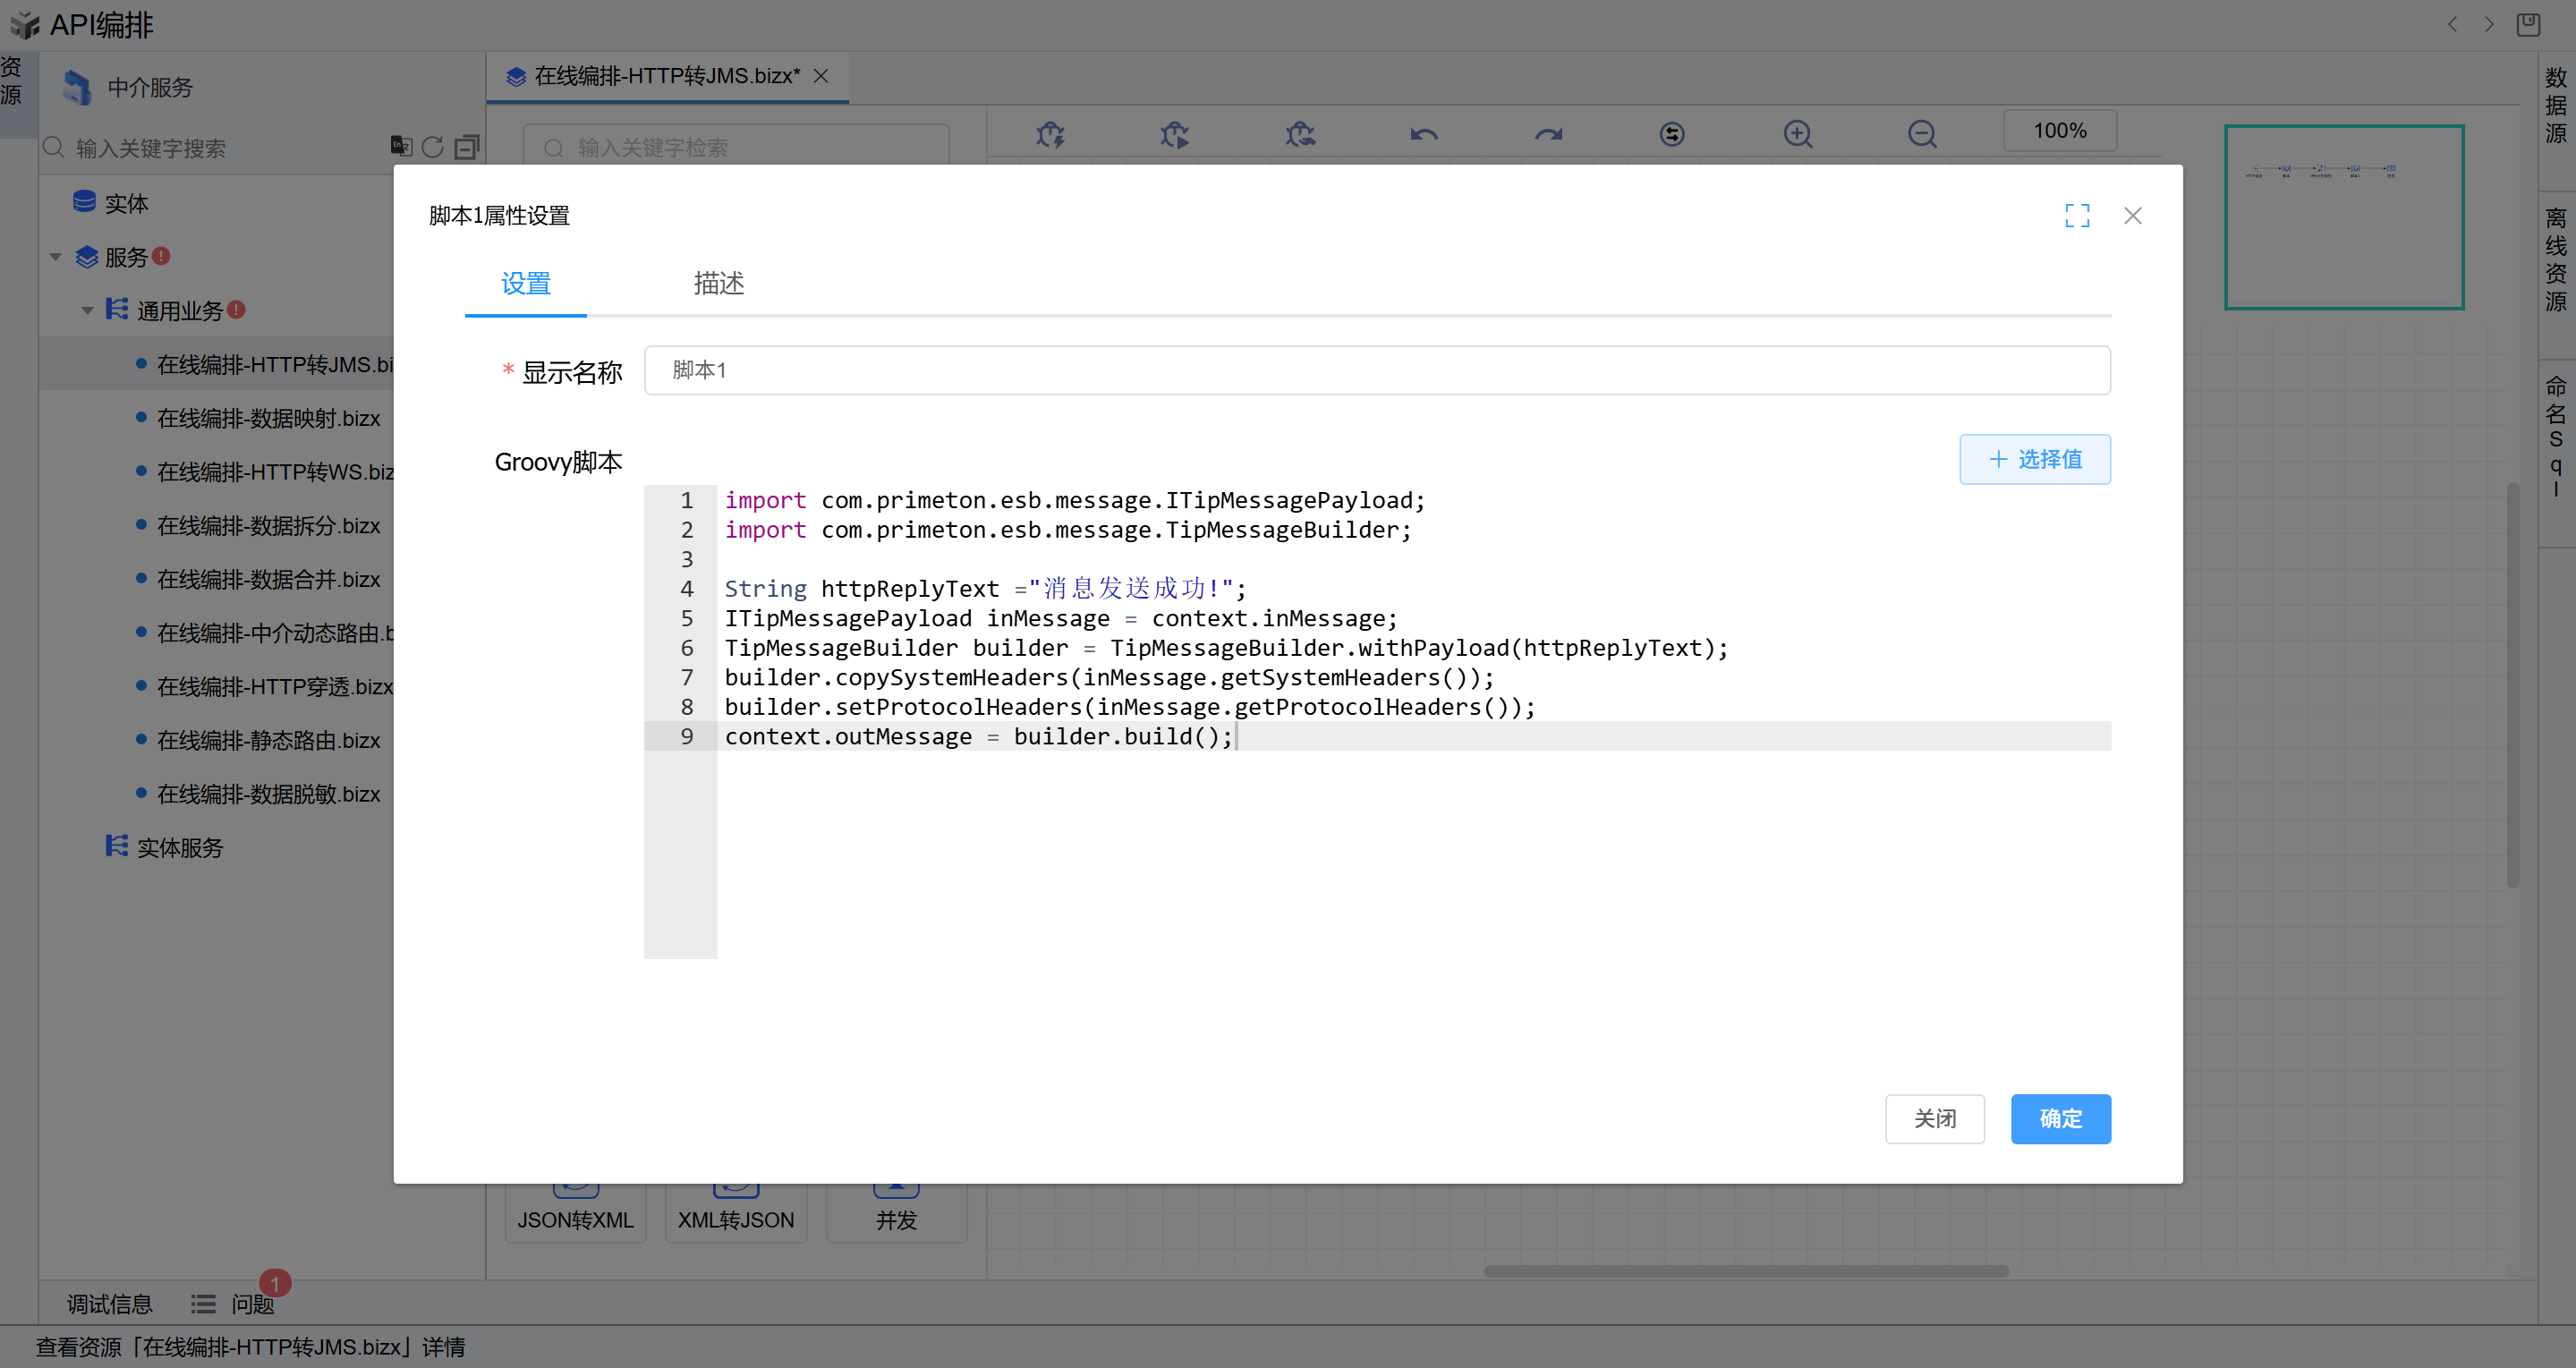Click the 显示名称 input field

pos(1376,371)
